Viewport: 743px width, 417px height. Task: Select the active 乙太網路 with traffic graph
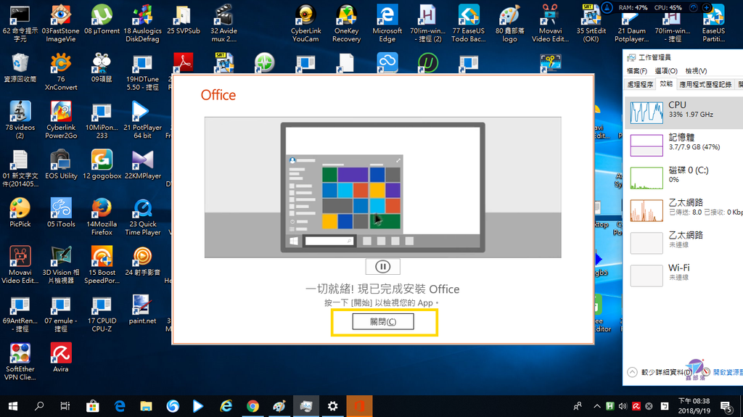tap(684, 210)
